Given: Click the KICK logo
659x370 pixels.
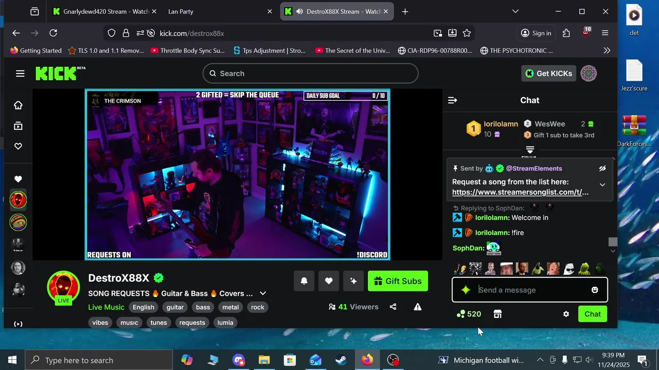Looking at the screenshot, I should [60, 73].
